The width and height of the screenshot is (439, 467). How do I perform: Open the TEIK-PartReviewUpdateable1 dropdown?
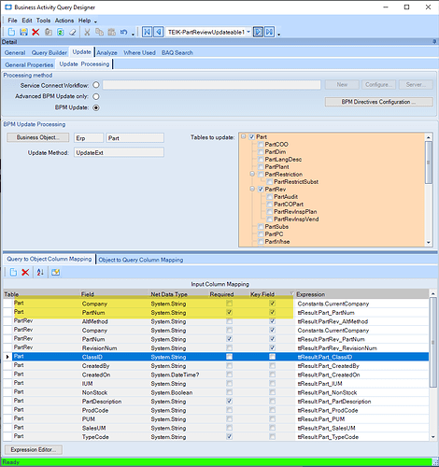click(248, 32)
